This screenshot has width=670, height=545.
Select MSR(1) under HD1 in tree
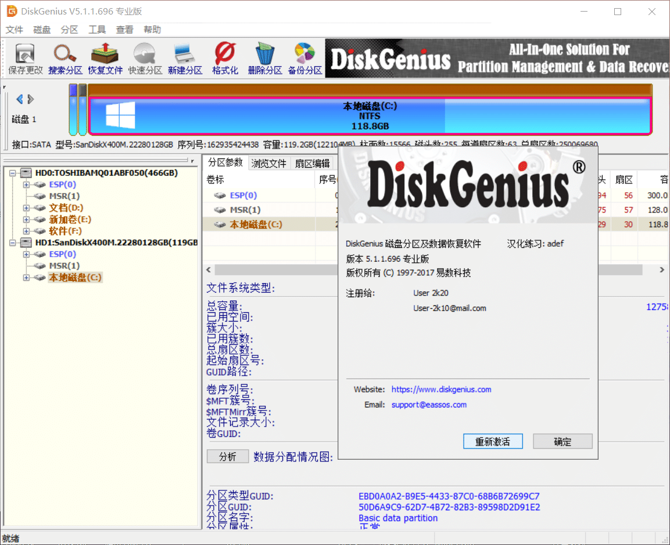coord(64,266)
